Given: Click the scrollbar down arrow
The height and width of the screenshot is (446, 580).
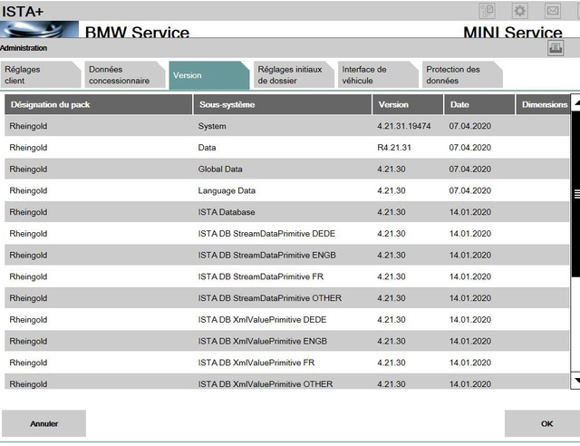Looking at the screenshot, I should (576, 381).
